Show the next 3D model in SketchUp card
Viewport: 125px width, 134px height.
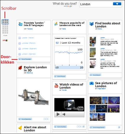pyautogui.click(x=48, y=119)
